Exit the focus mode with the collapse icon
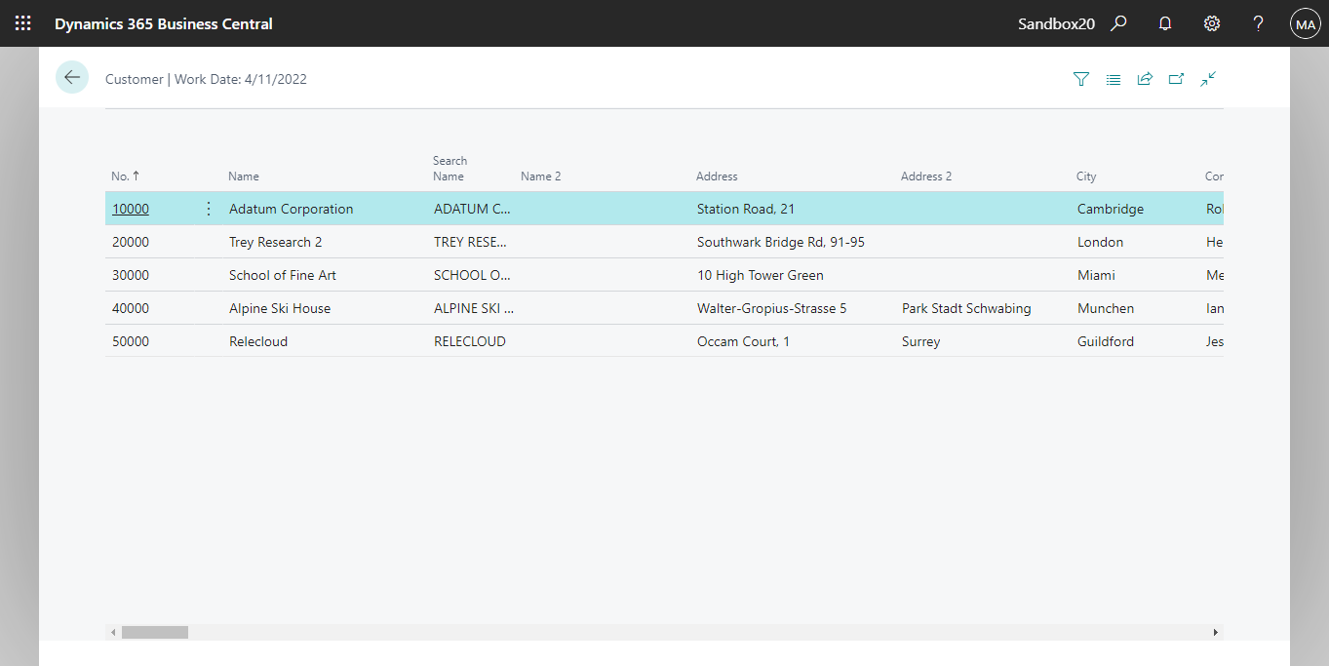Image resolution: width=1329 pixels, height=666 pixels. [x=1208, y=79]
